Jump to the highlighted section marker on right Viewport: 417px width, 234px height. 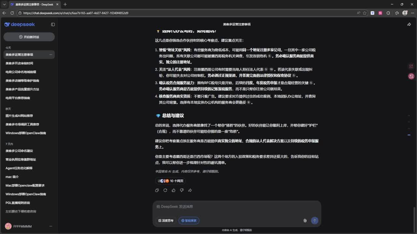point(409,135)
